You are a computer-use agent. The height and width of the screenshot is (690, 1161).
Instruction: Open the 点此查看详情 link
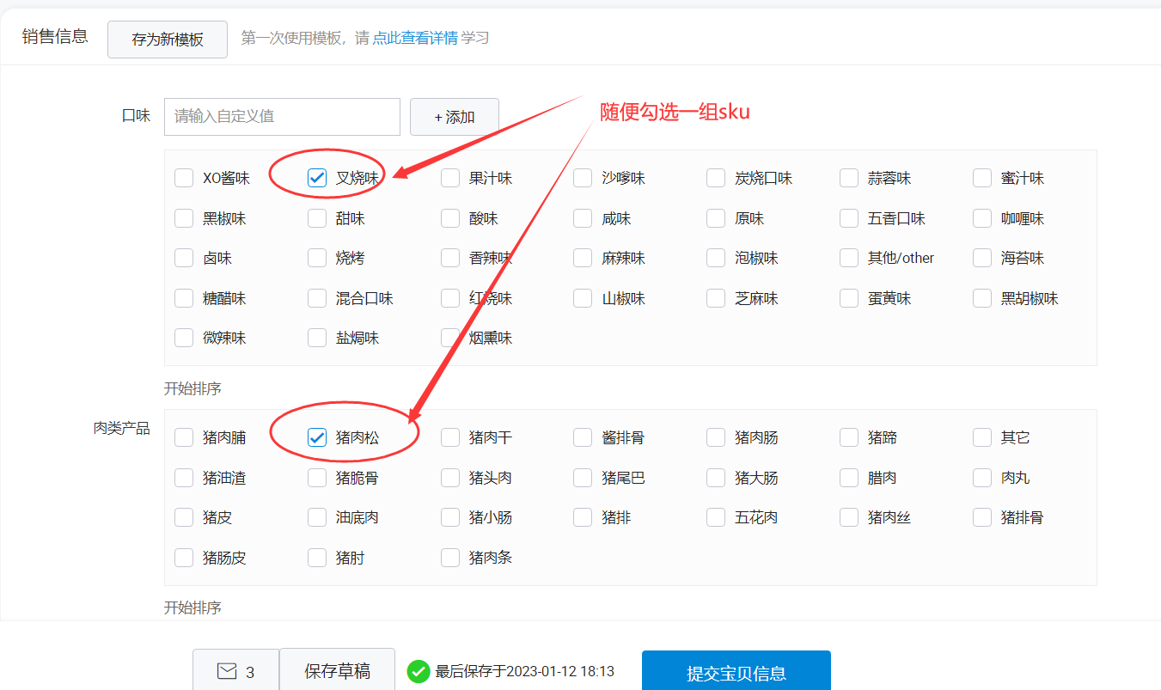[x=414, y=39]
